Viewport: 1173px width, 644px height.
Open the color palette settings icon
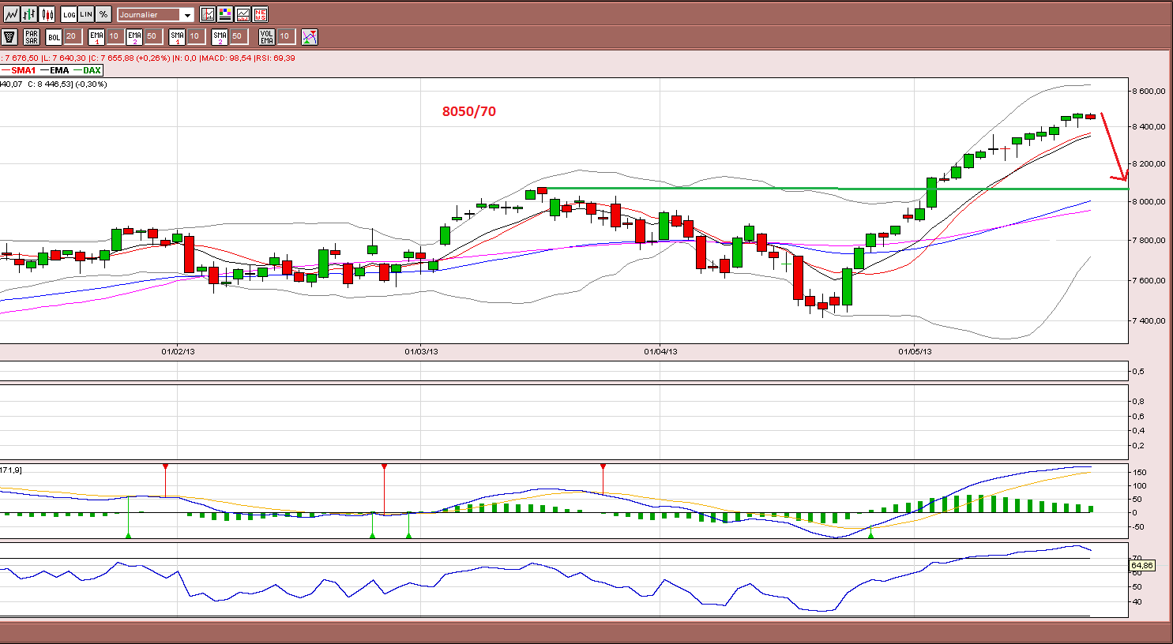tap(225, 14)
